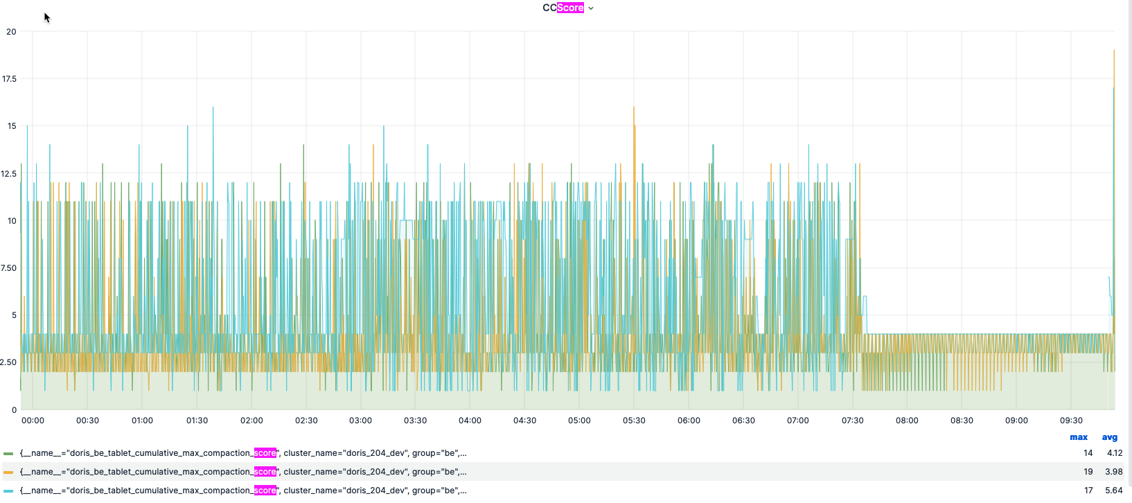Click the orange series color swatch in legend

(8, 472)
